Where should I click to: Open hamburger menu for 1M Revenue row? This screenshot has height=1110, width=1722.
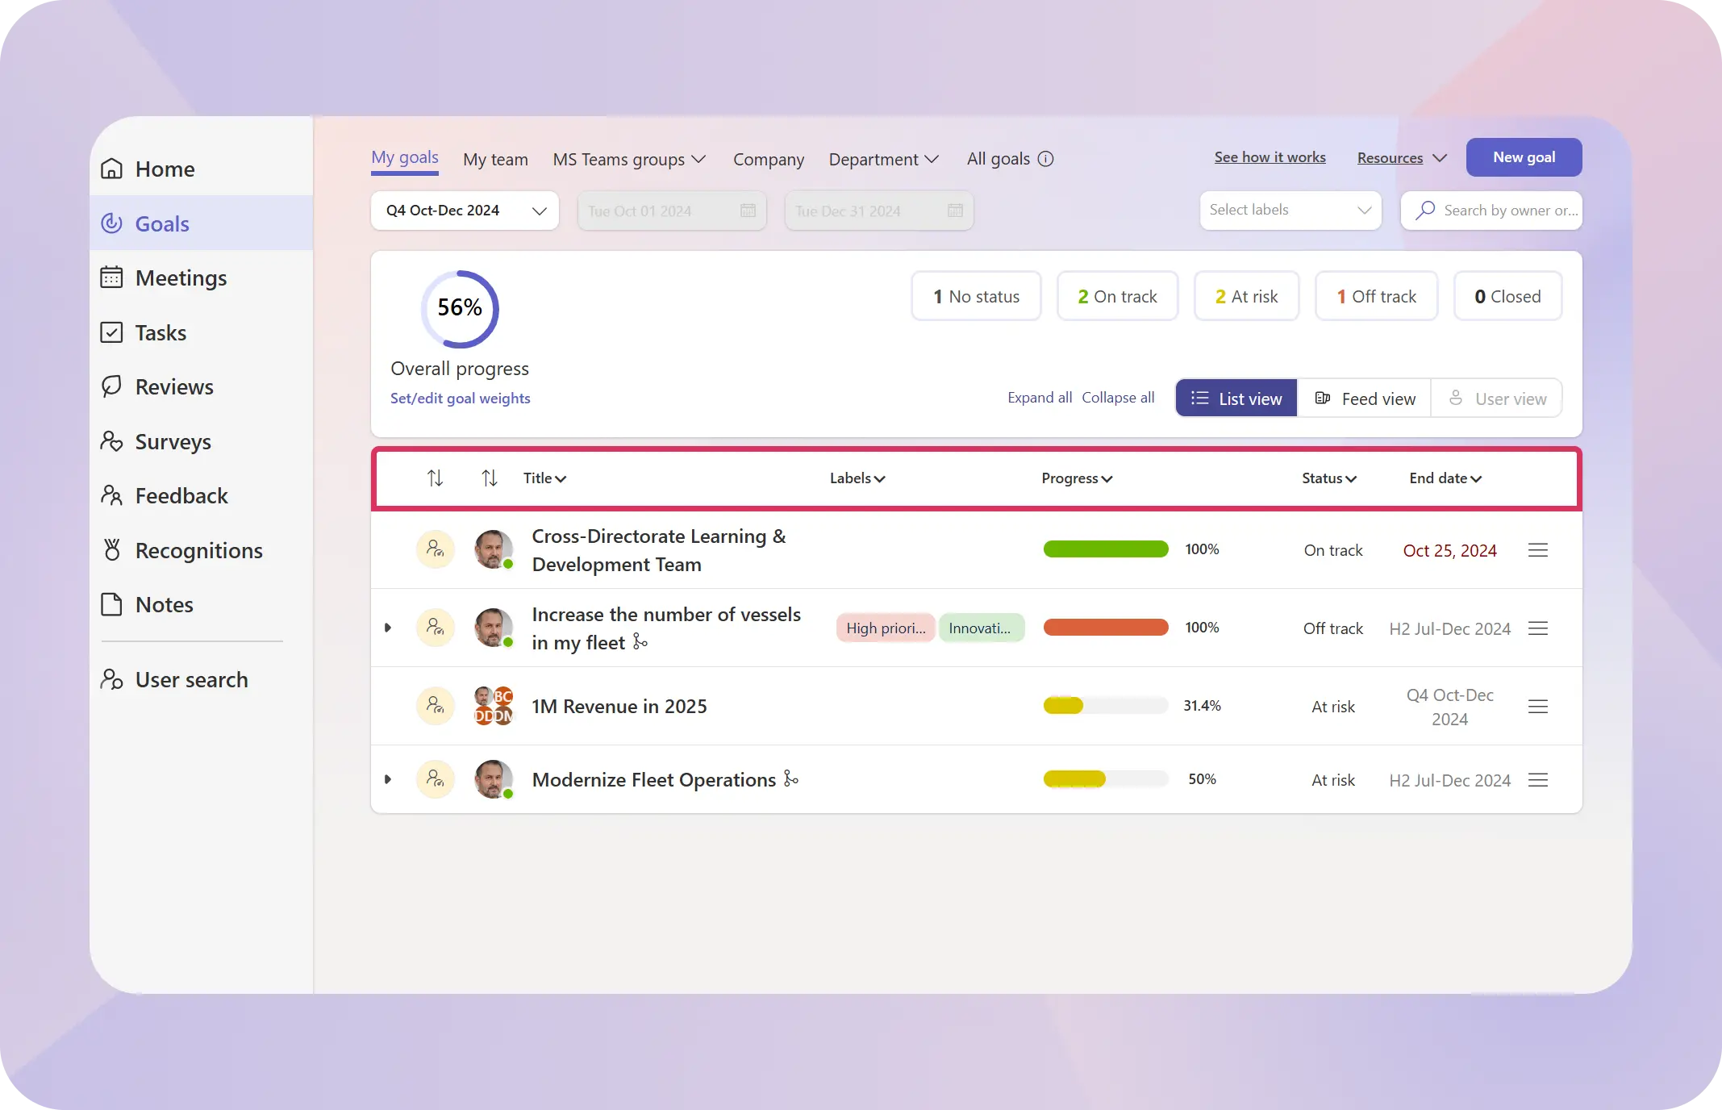tap(1538, 707)
